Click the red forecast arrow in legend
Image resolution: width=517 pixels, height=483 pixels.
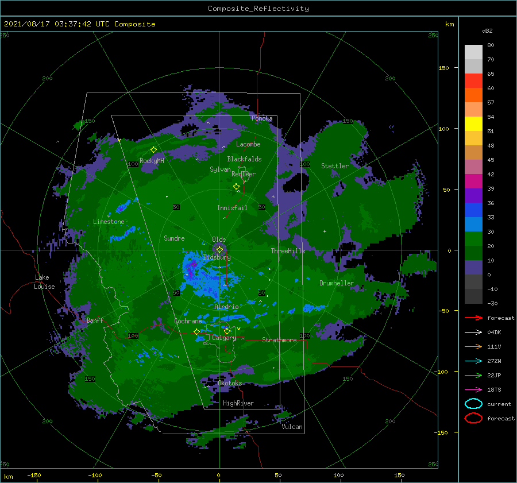(x=473, y=318)
